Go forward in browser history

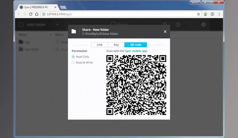25,14
